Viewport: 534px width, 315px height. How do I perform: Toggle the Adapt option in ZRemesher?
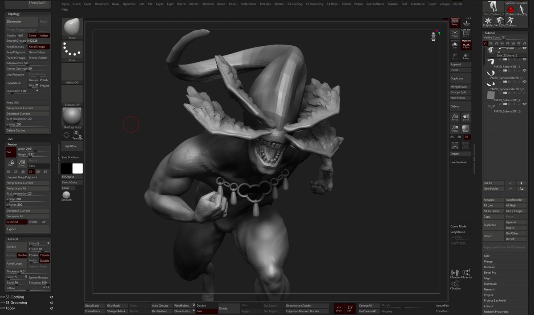click(44, 36)
